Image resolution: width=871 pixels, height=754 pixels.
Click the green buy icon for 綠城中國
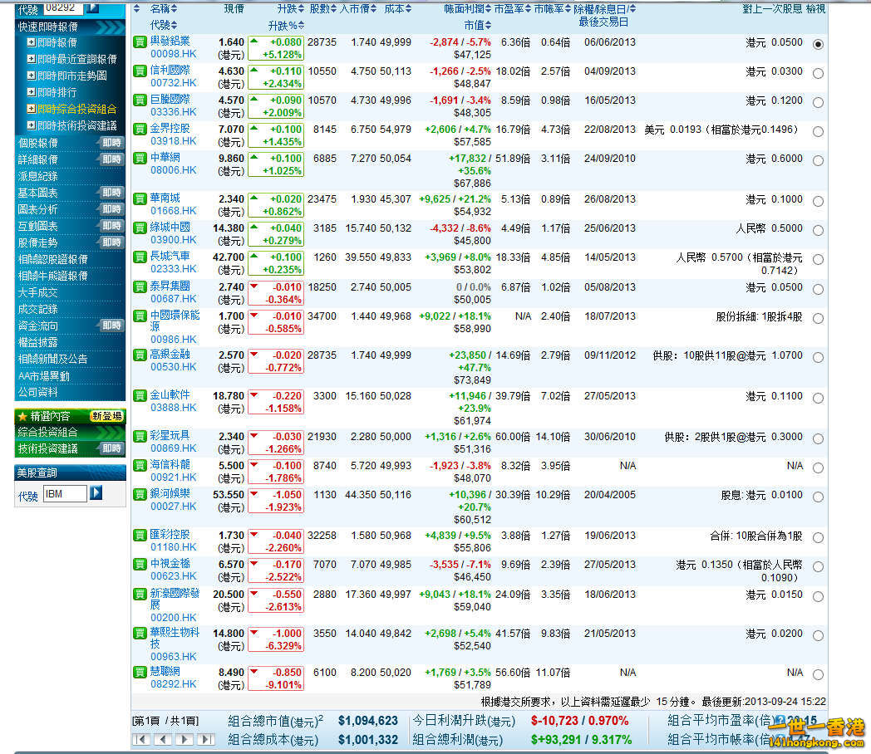tap(140, 228)
